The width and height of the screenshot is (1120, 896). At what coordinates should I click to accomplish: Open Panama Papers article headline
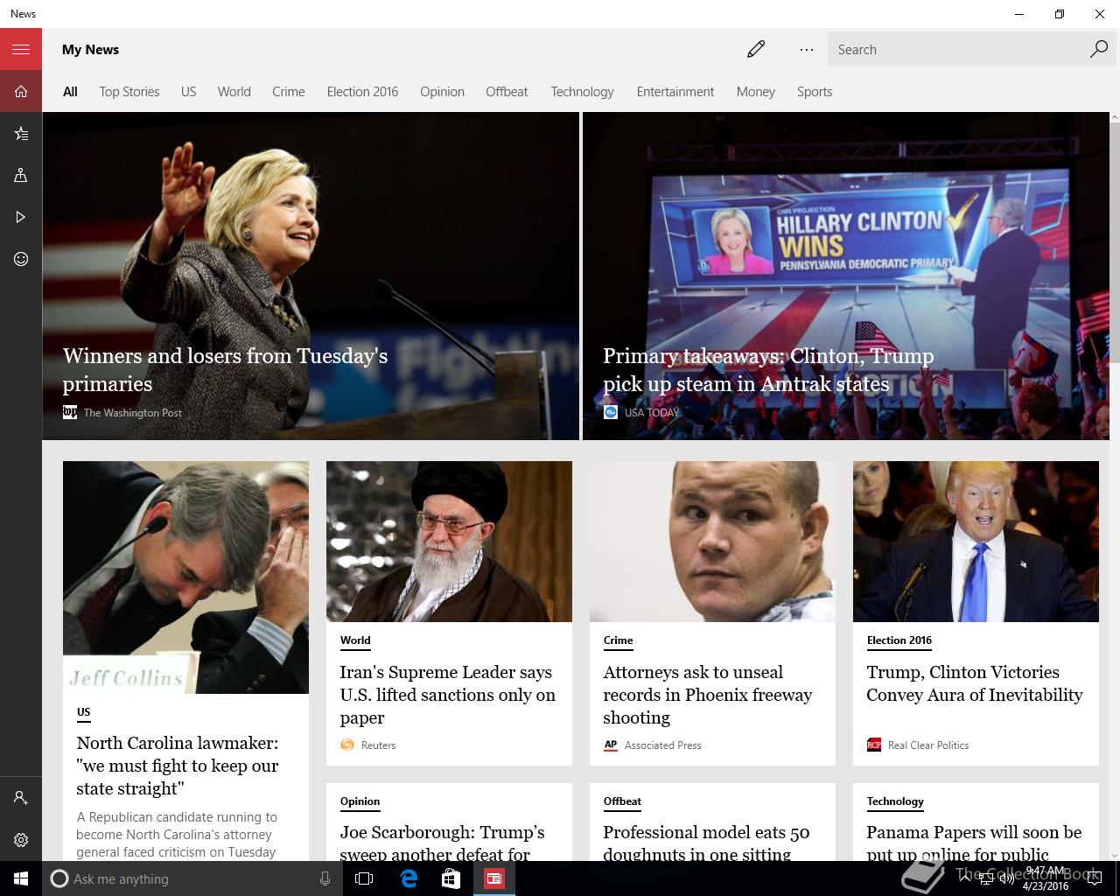tap(974, 843)
